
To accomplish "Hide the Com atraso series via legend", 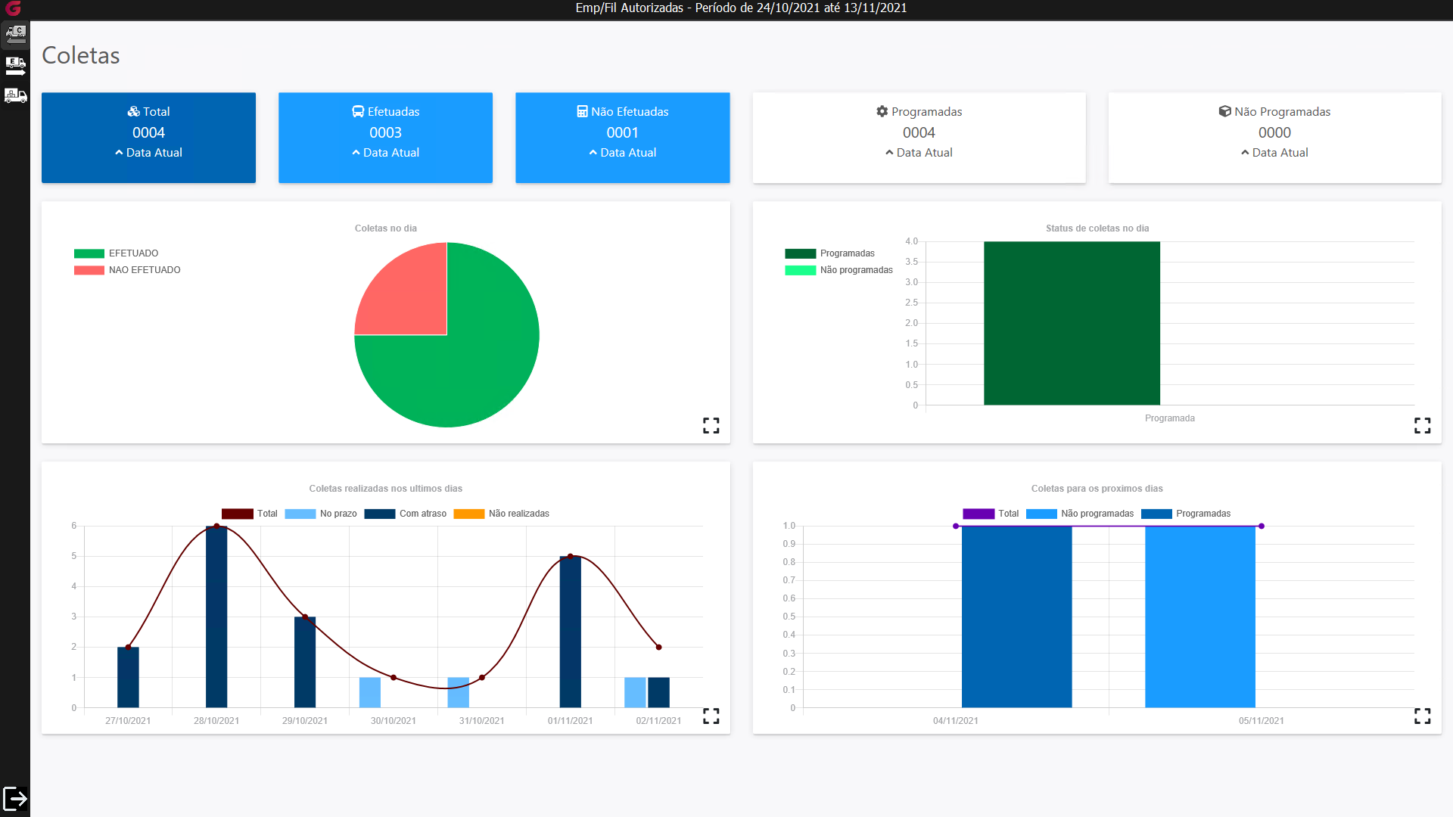I will (422, 514).
